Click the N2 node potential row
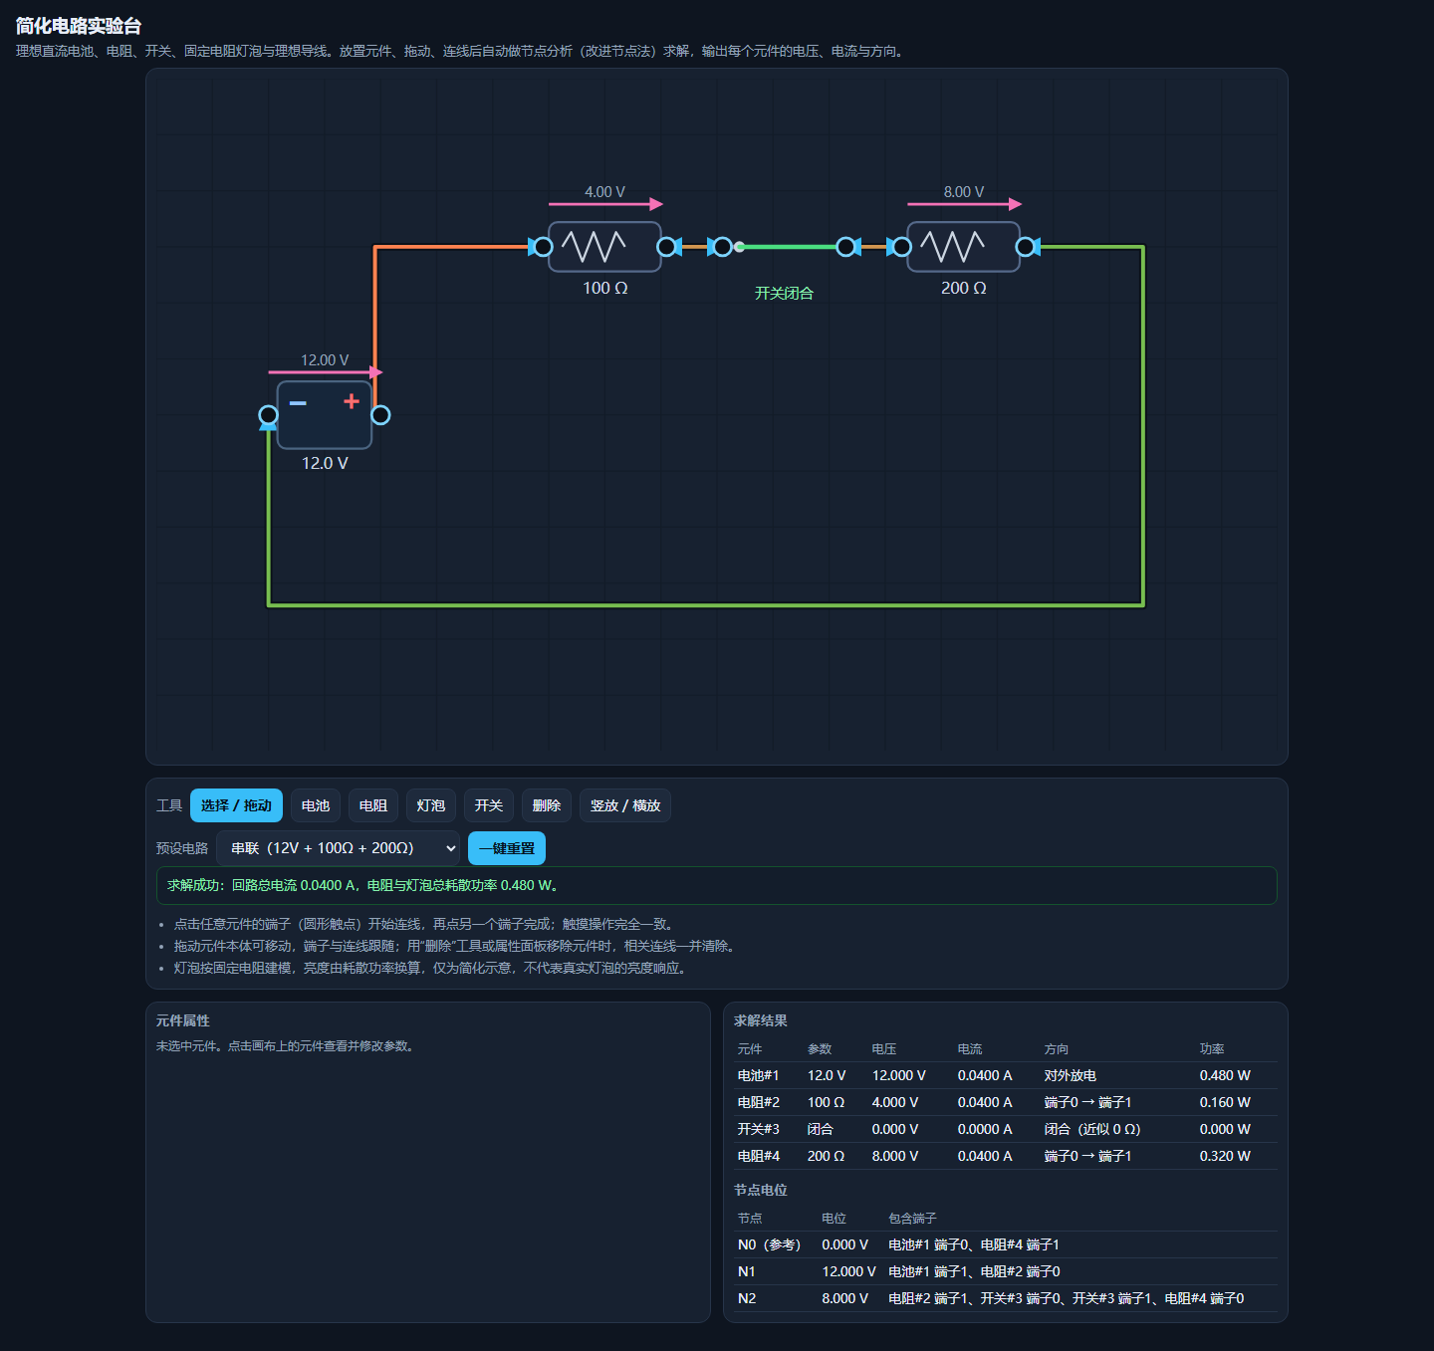Image resolution: width=1434 pixels, height=1351 pixels. [x=1006, y=1298]
